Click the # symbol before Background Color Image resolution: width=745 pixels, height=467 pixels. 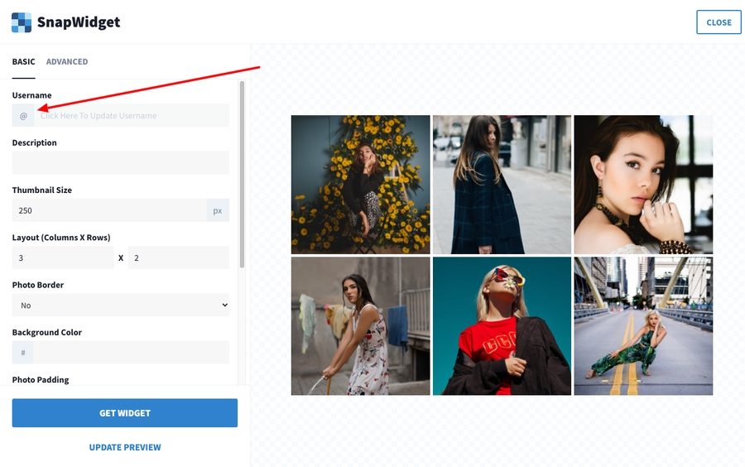[x=23, y=353]
